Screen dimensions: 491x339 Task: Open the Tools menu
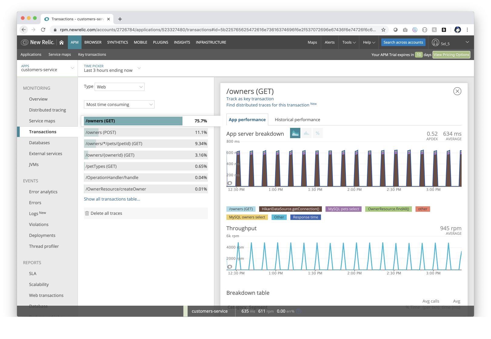coord(349,42)
